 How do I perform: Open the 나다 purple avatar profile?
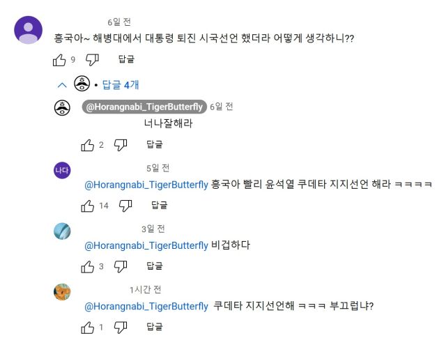tap(62, 170)
